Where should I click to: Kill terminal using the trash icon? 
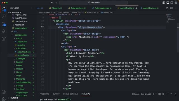(163, 94)
